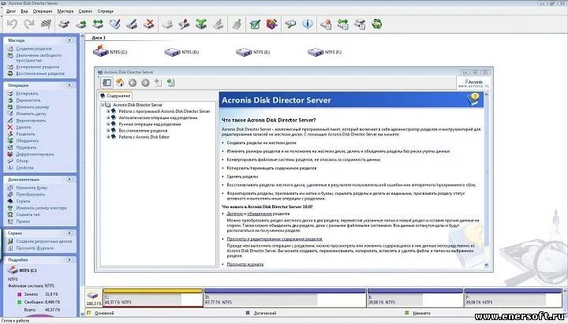The width and height of the screenshot is (568, 324).
Task: Click help window scrollbar up arrow
Action: click(486, 95)
